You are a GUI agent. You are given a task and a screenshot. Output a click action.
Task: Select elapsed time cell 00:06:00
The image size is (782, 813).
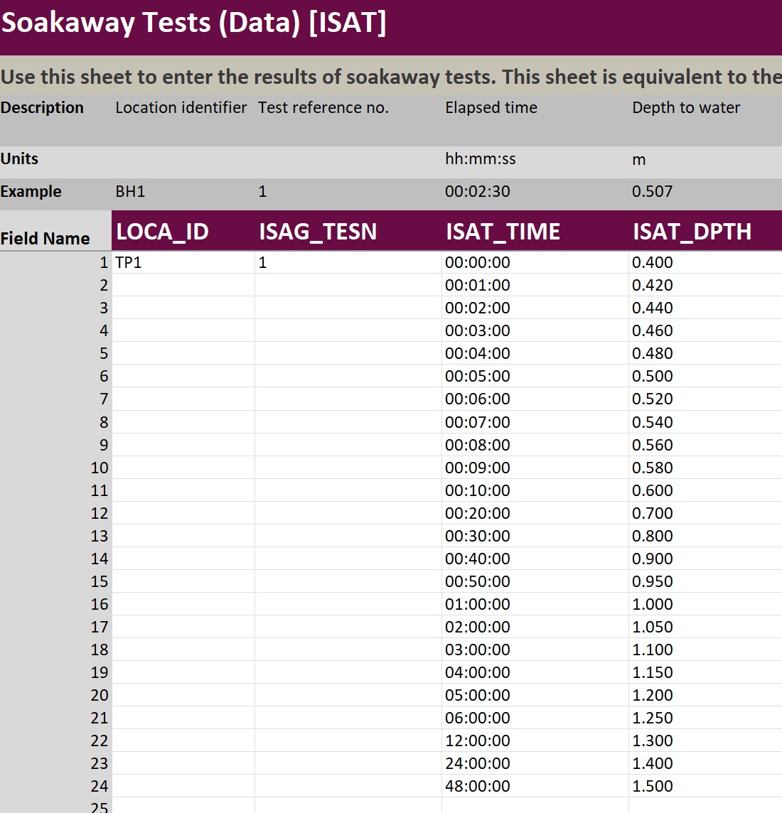(x=535, y=399)
